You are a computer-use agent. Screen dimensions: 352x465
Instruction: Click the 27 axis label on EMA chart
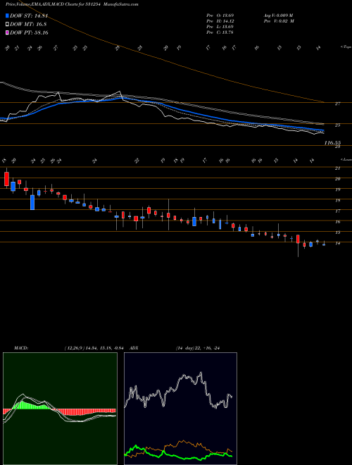337,104
